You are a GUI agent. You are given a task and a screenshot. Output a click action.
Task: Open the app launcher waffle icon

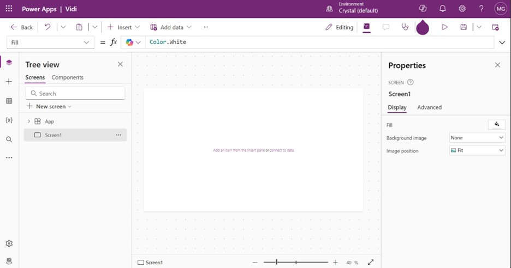(x=9, y=9)
